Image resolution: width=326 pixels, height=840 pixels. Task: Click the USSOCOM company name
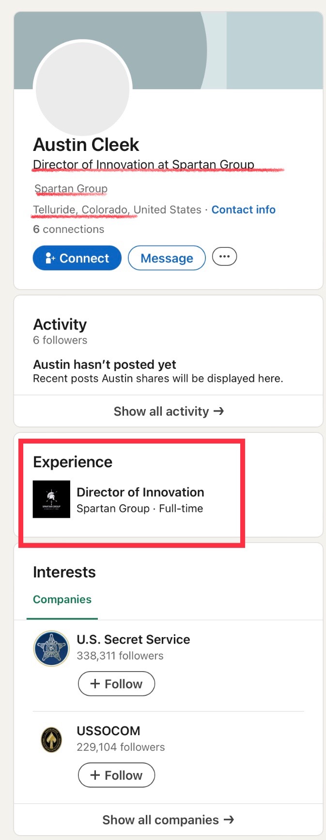[109, 731]
